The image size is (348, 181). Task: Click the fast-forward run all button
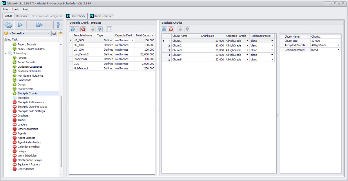(x=39, y=25)
